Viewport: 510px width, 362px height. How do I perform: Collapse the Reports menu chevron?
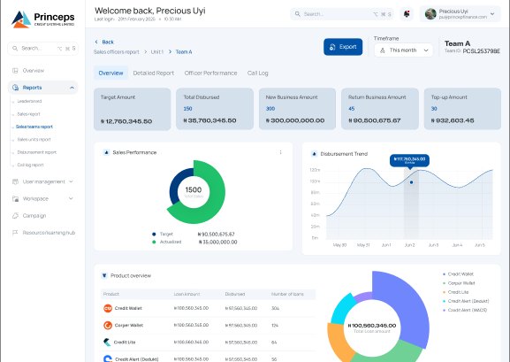pyautogui.click(x=72, y=88)
